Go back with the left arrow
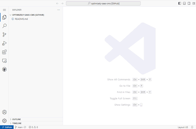 (57, 3)
